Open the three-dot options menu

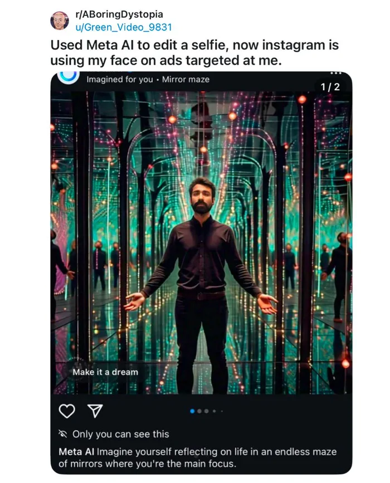336,74
